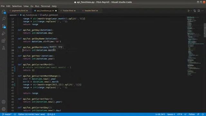Click 'month = datetime.now().month' line

pyautogui.click(x=41, y=82)
